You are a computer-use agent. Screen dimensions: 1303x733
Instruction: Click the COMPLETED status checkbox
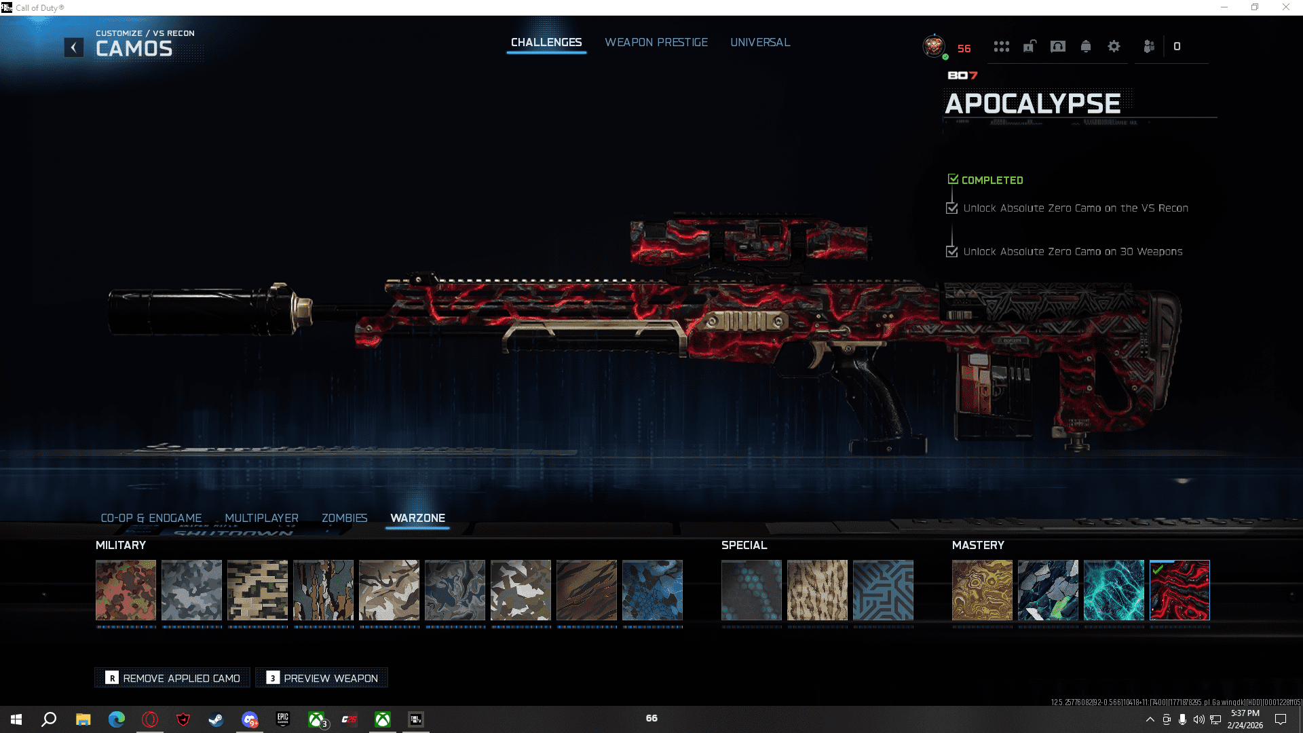click(953, 179)
